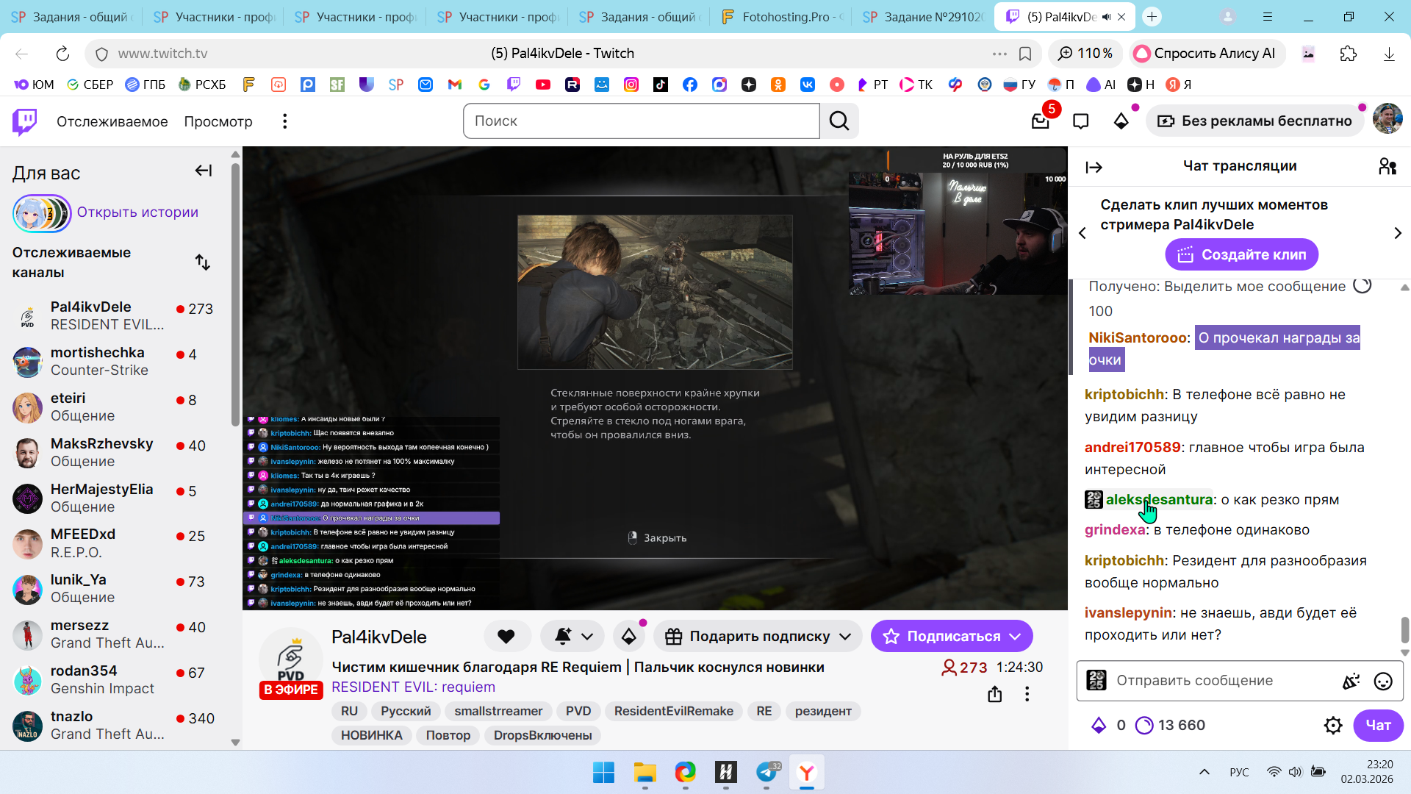Collapse the For You sidebar

(203, 171)
